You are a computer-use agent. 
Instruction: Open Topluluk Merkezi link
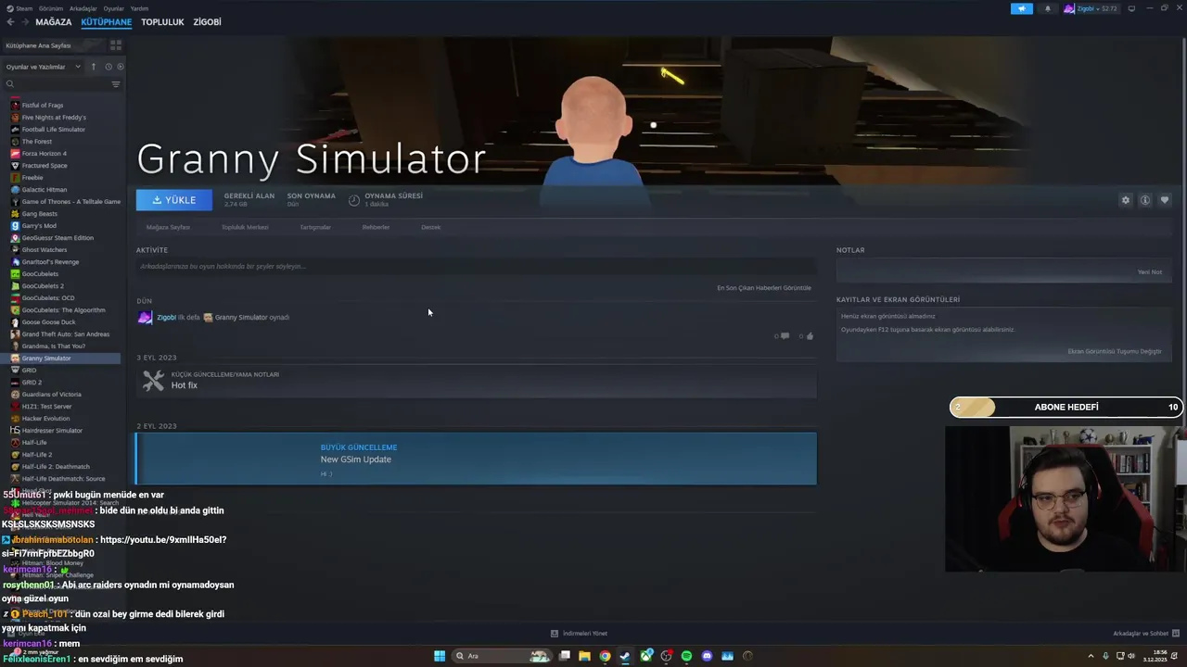[x=245, y=227]
